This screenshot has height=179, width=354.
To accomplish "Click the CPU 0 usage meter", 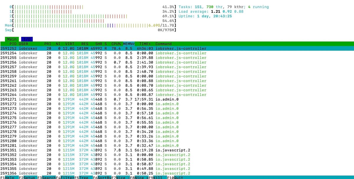I will (x=93, y=7).
